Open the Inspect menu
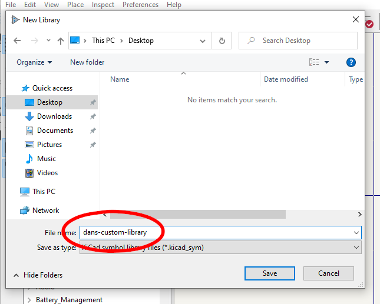Image resolution: width=380 pixels, height=304 pixels. (x=103, y=5)
